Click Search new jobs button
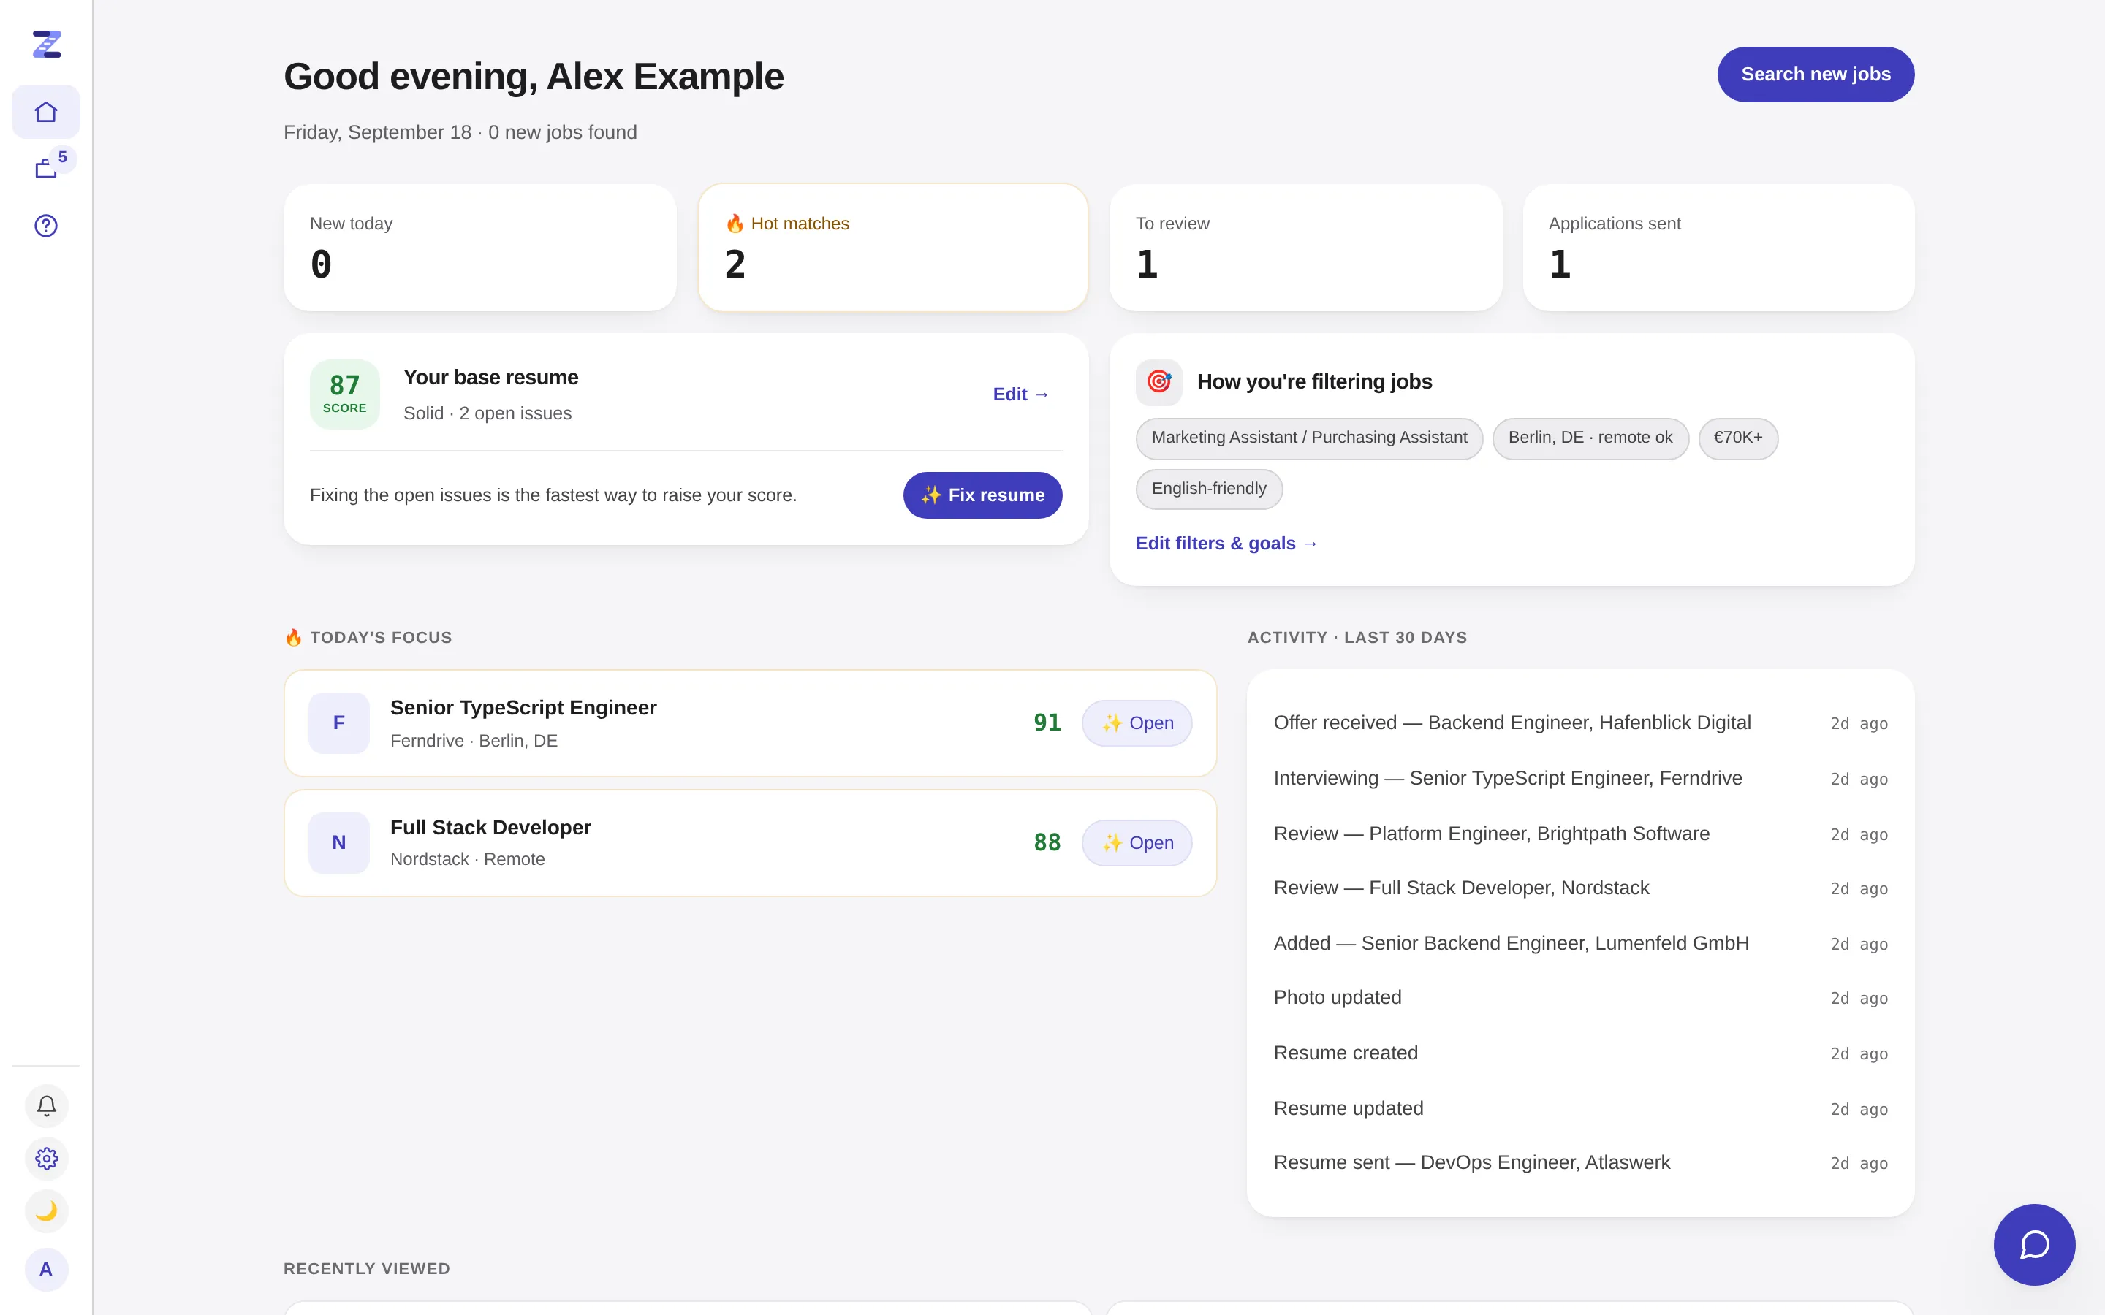The image size is (2105, 1315). pos(1816,75)
